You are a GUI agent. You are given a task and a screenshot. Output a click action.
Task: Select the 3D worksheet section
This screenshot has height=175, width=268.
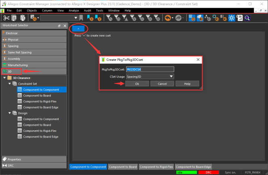[34, 71]
